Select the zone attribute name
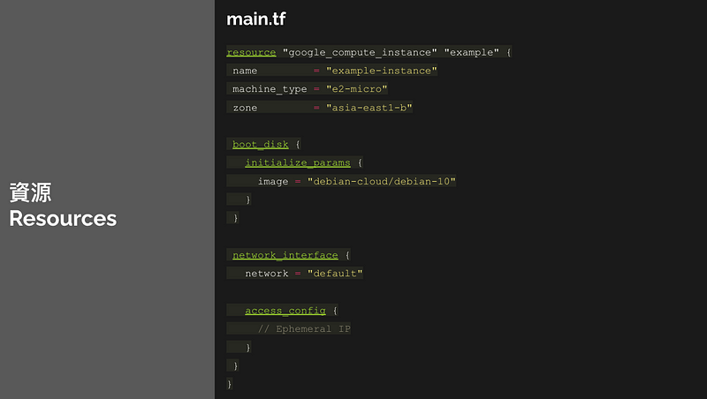Viewport: 707px width, 399px height. tap(245, 108)
